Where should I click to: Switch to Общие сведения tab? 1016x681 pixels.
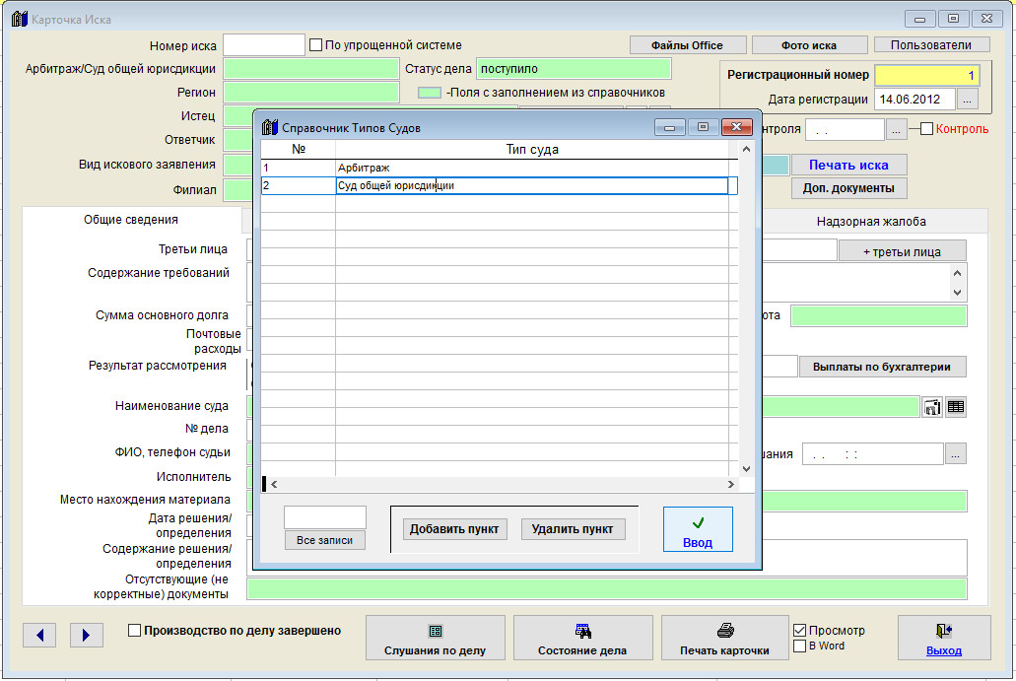tap(131, 221)
